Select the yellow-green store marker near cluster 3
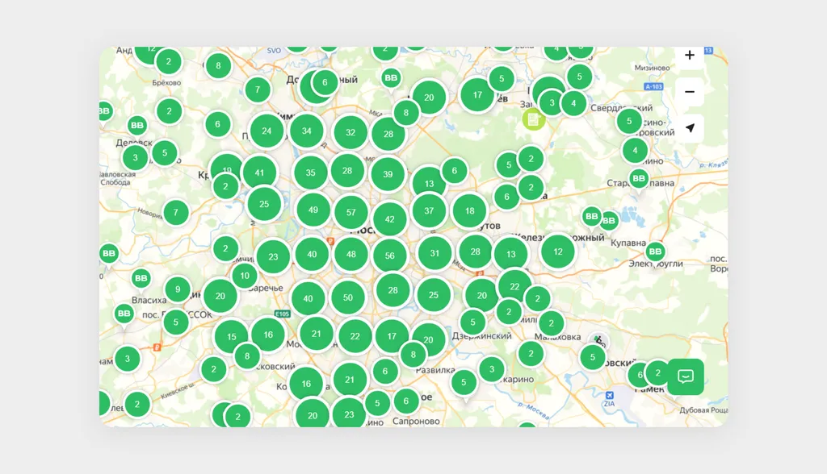827x474 pixels. (533, 119)
